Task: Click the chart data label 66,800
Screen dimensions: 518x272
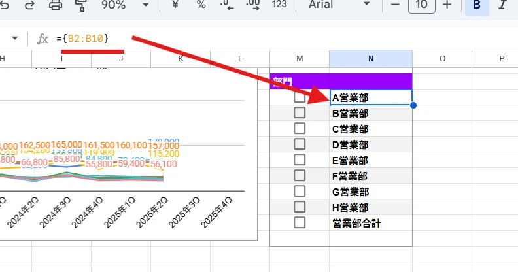Action: tap(35, 162)
